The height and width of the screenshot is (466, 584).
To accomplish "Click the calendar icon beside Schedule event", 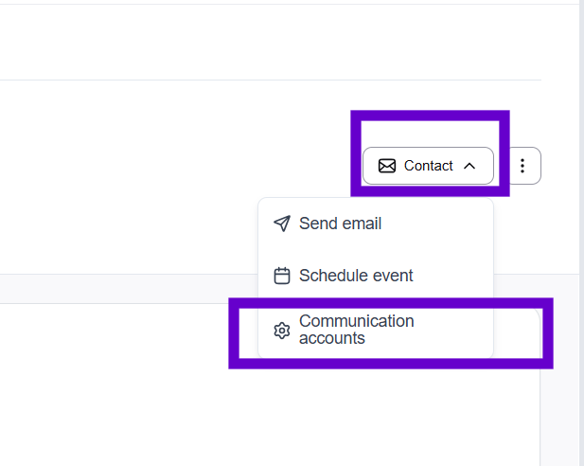I will 281,276.
